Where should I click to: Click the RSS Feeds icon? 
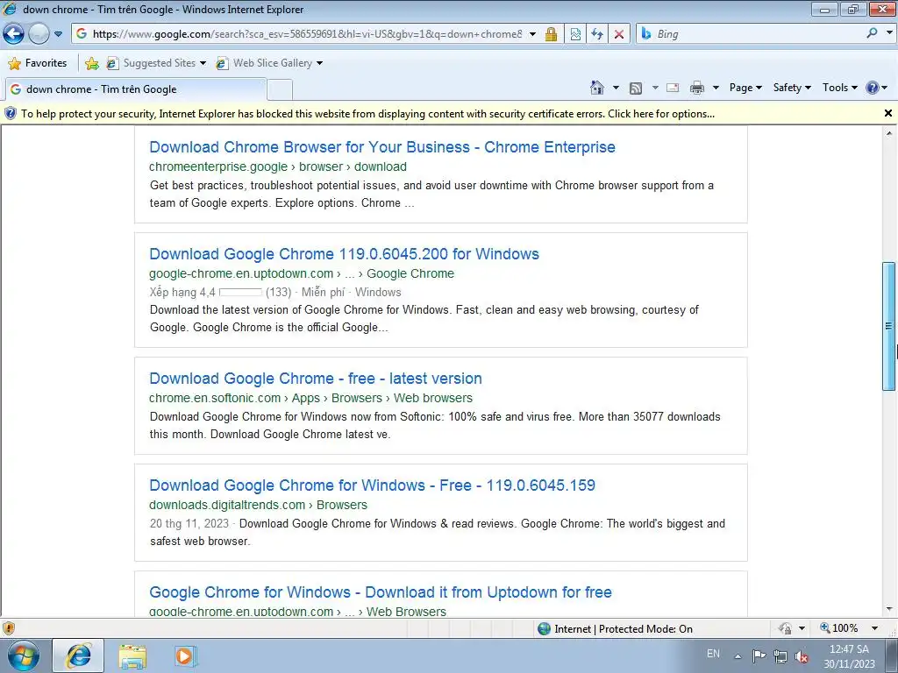pos(636,89)
